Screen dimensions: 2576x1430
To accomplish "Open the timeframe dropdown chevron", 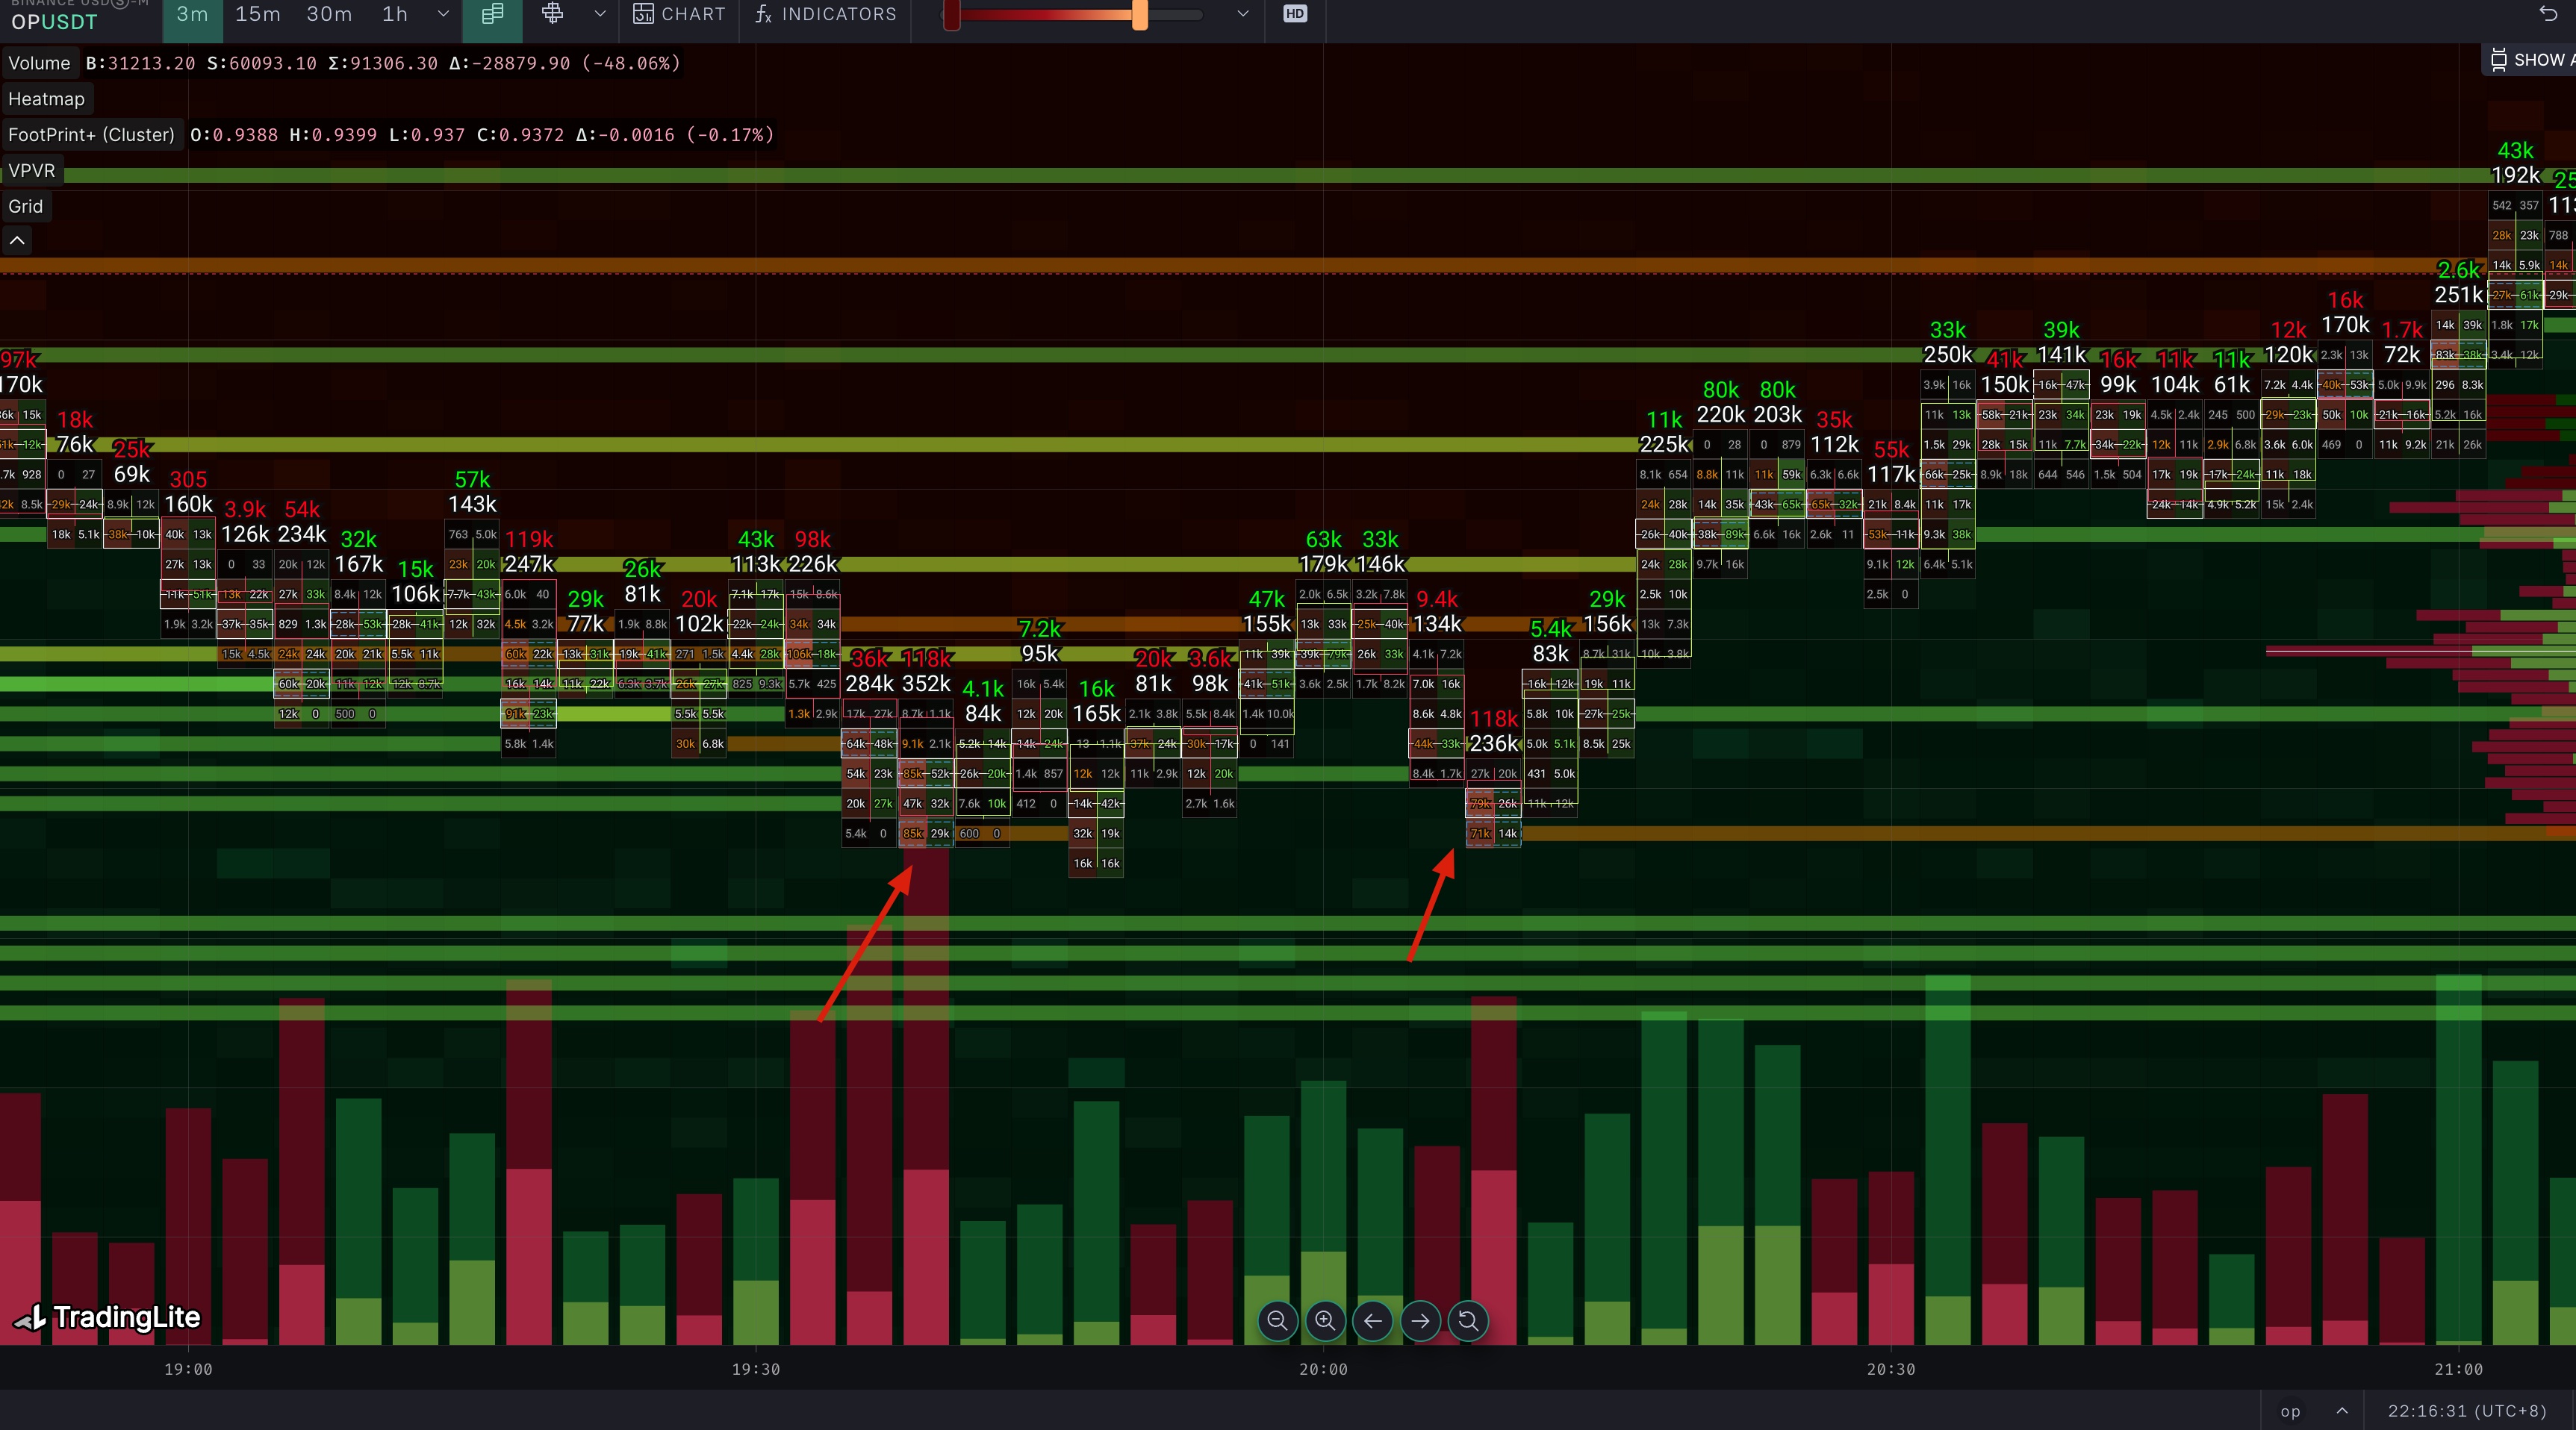I will click(443, 14).
